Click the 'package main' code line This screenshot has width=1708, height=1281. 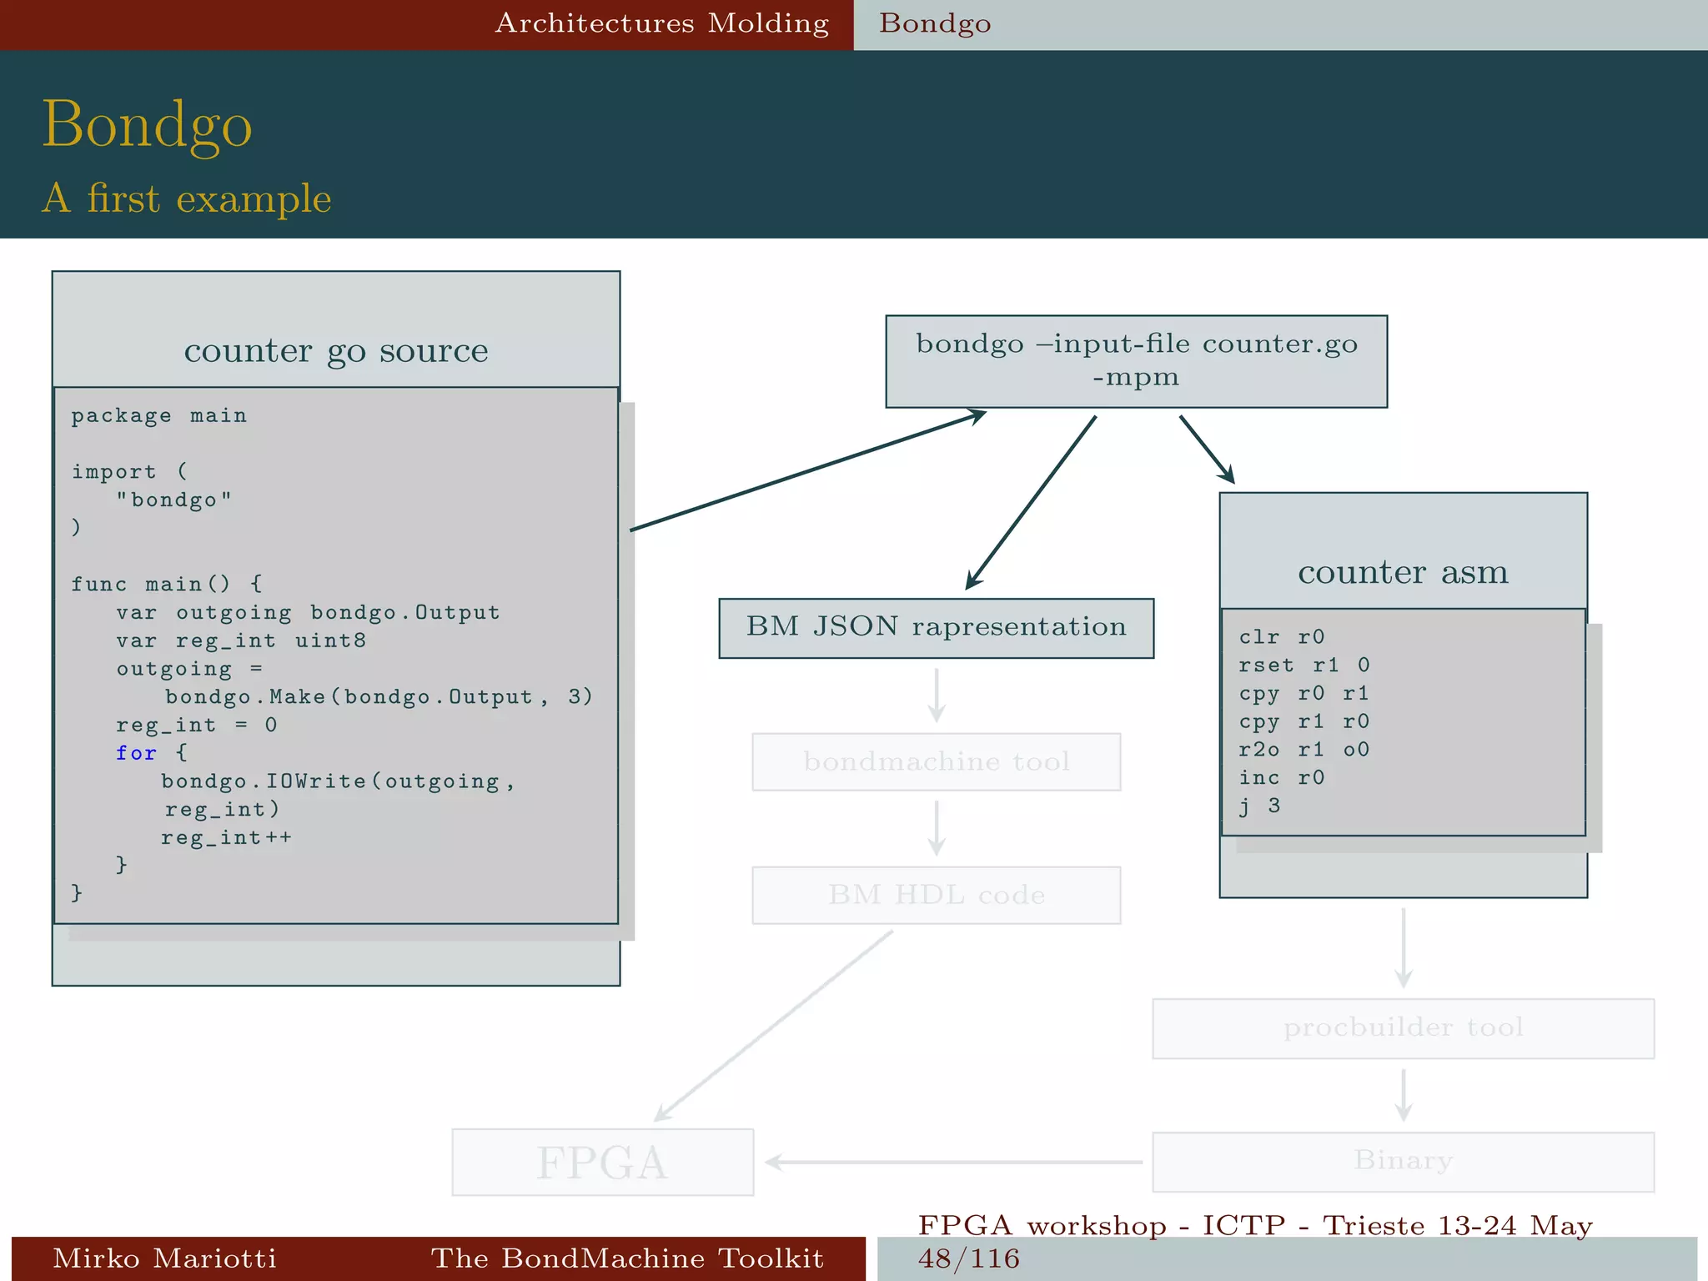(x=158, y=415)
